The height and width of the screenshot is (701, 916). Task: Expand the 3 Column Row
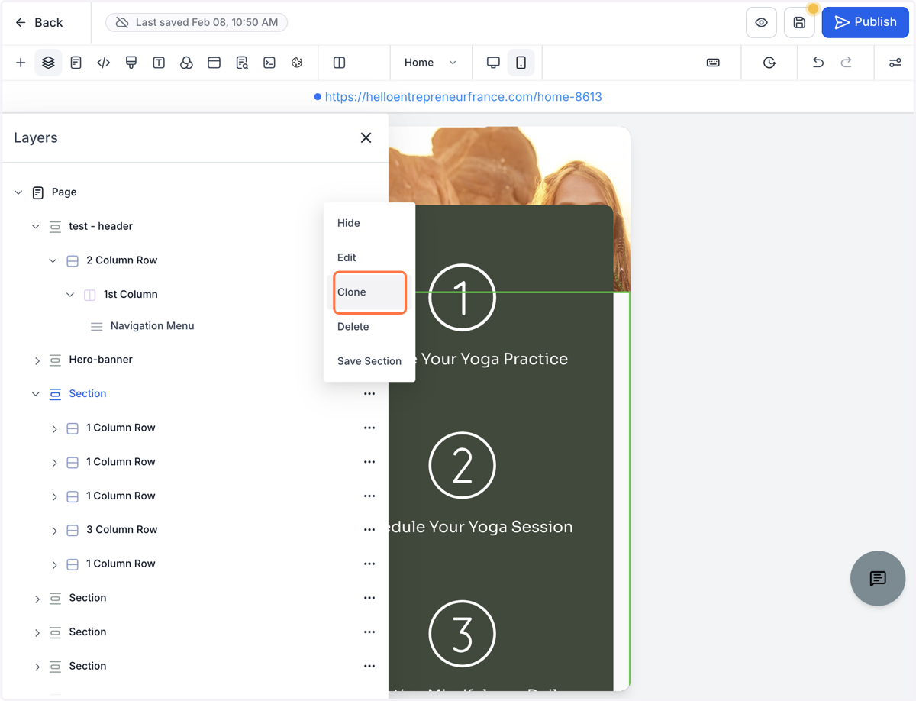point(54,531)
